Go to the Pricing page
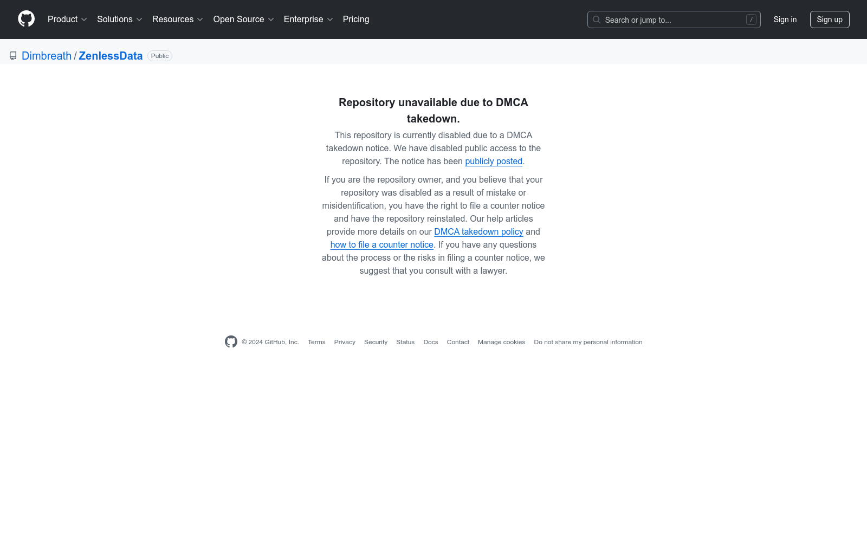 pyautogui.click(x=356, y=19)
